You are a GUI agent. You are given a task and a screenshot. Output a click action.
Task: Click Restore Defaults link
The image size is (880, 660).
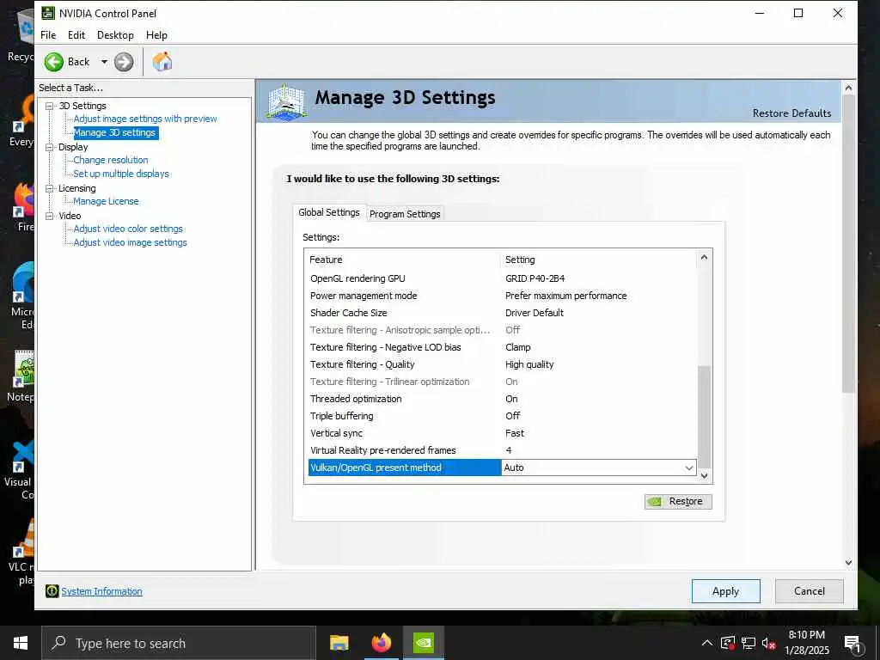[791, 113]
